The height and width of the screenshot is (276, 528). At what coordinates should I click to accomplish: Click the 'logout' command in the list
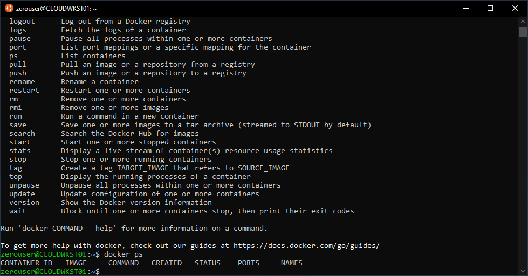point(22,22)
